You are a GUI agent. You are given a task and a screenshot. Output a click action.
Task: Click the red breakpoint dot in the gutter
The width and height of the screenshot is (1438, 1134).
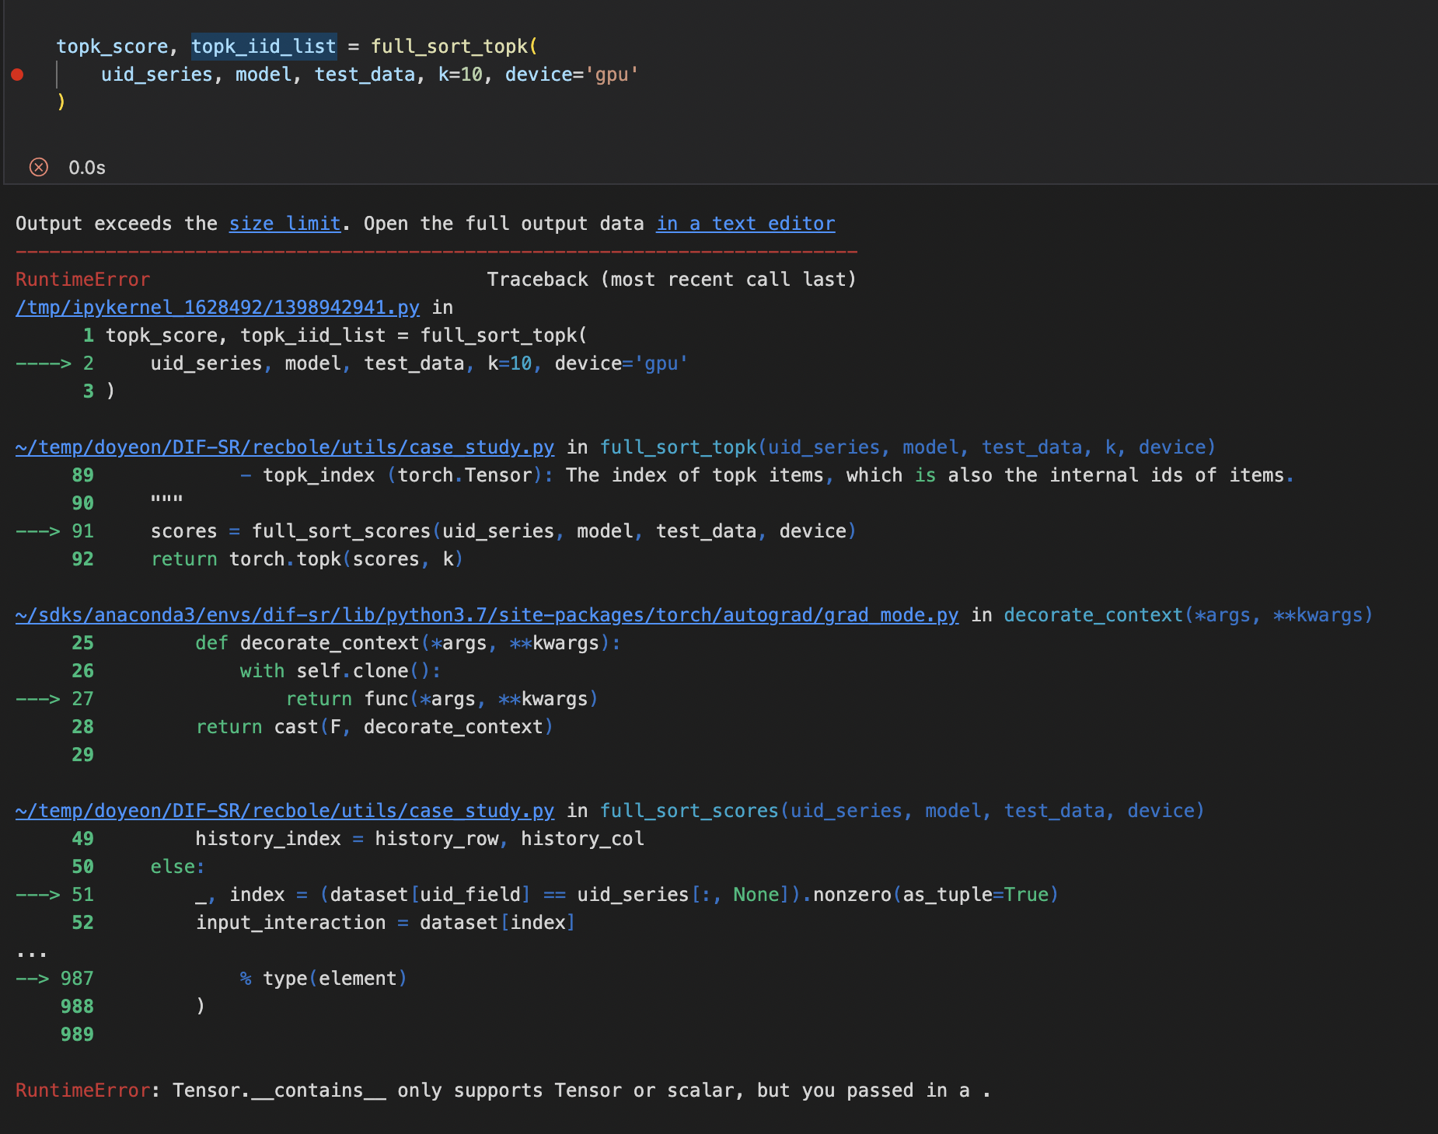pyautogui.click(x=15, y=74)
